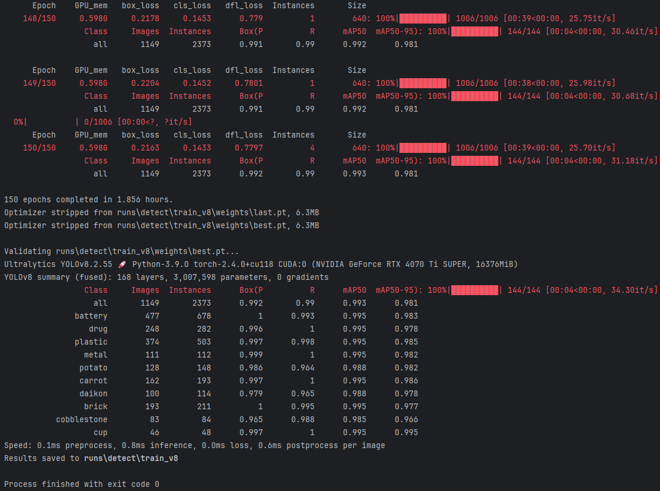Screen dimensions: 660x491
Task: Click the 'potato' class row label
Action: coord(94,368)
